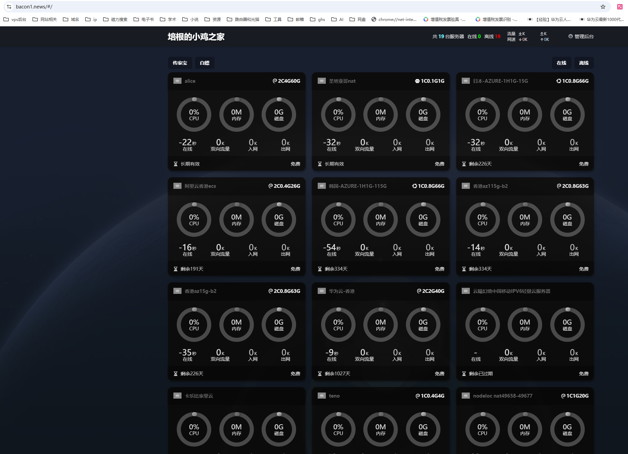Click the flag icon on alice card
Viewport: 628px width, 454px height.
pos(177,81)
